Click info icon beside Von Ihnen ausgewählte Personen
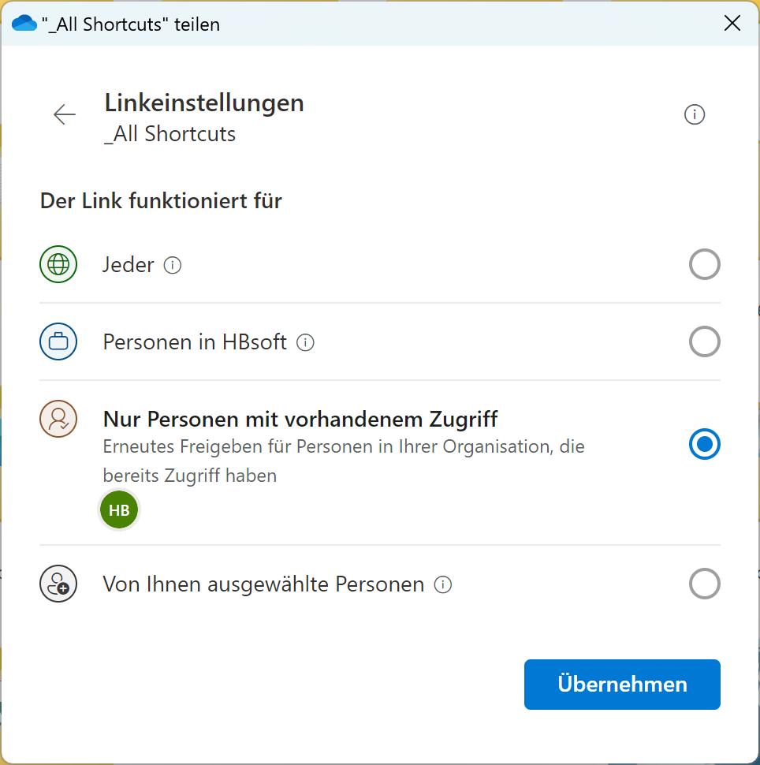The width and height of the screenshot is (760, 765). (x=443, y=585)
